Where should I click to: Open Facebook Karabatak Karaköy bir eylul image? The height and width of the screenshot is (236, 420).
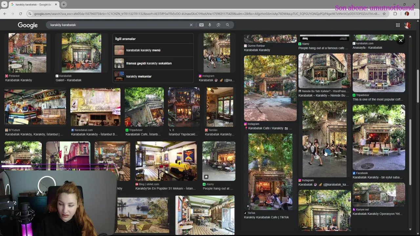pyautogui.click(x=379, y=138)
